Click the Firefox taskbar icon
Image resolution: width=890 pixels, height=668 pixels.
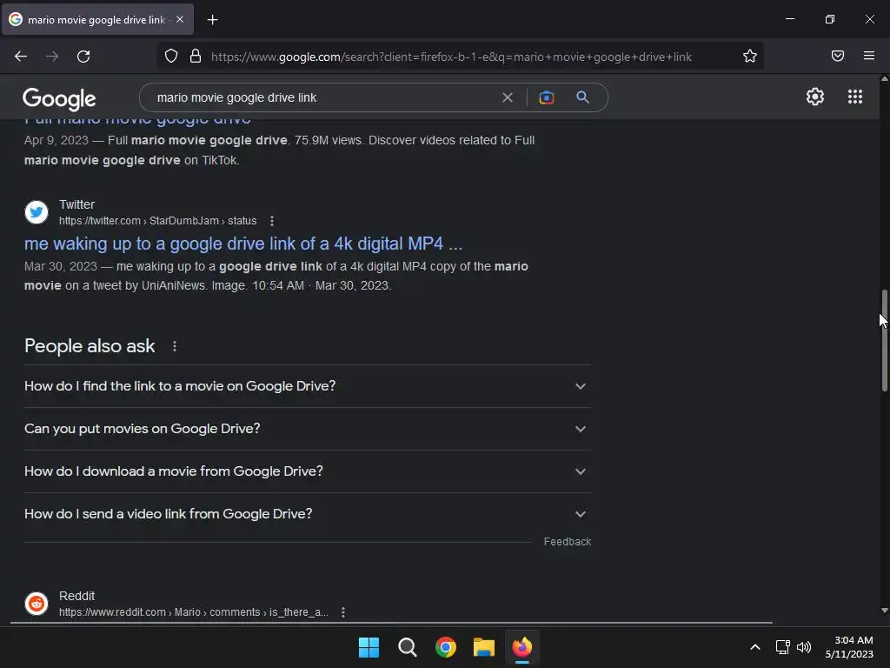[522, 647]
